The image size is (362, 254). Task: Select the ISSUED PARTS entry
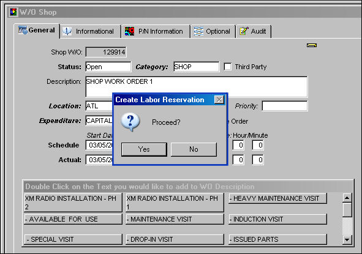277,239
